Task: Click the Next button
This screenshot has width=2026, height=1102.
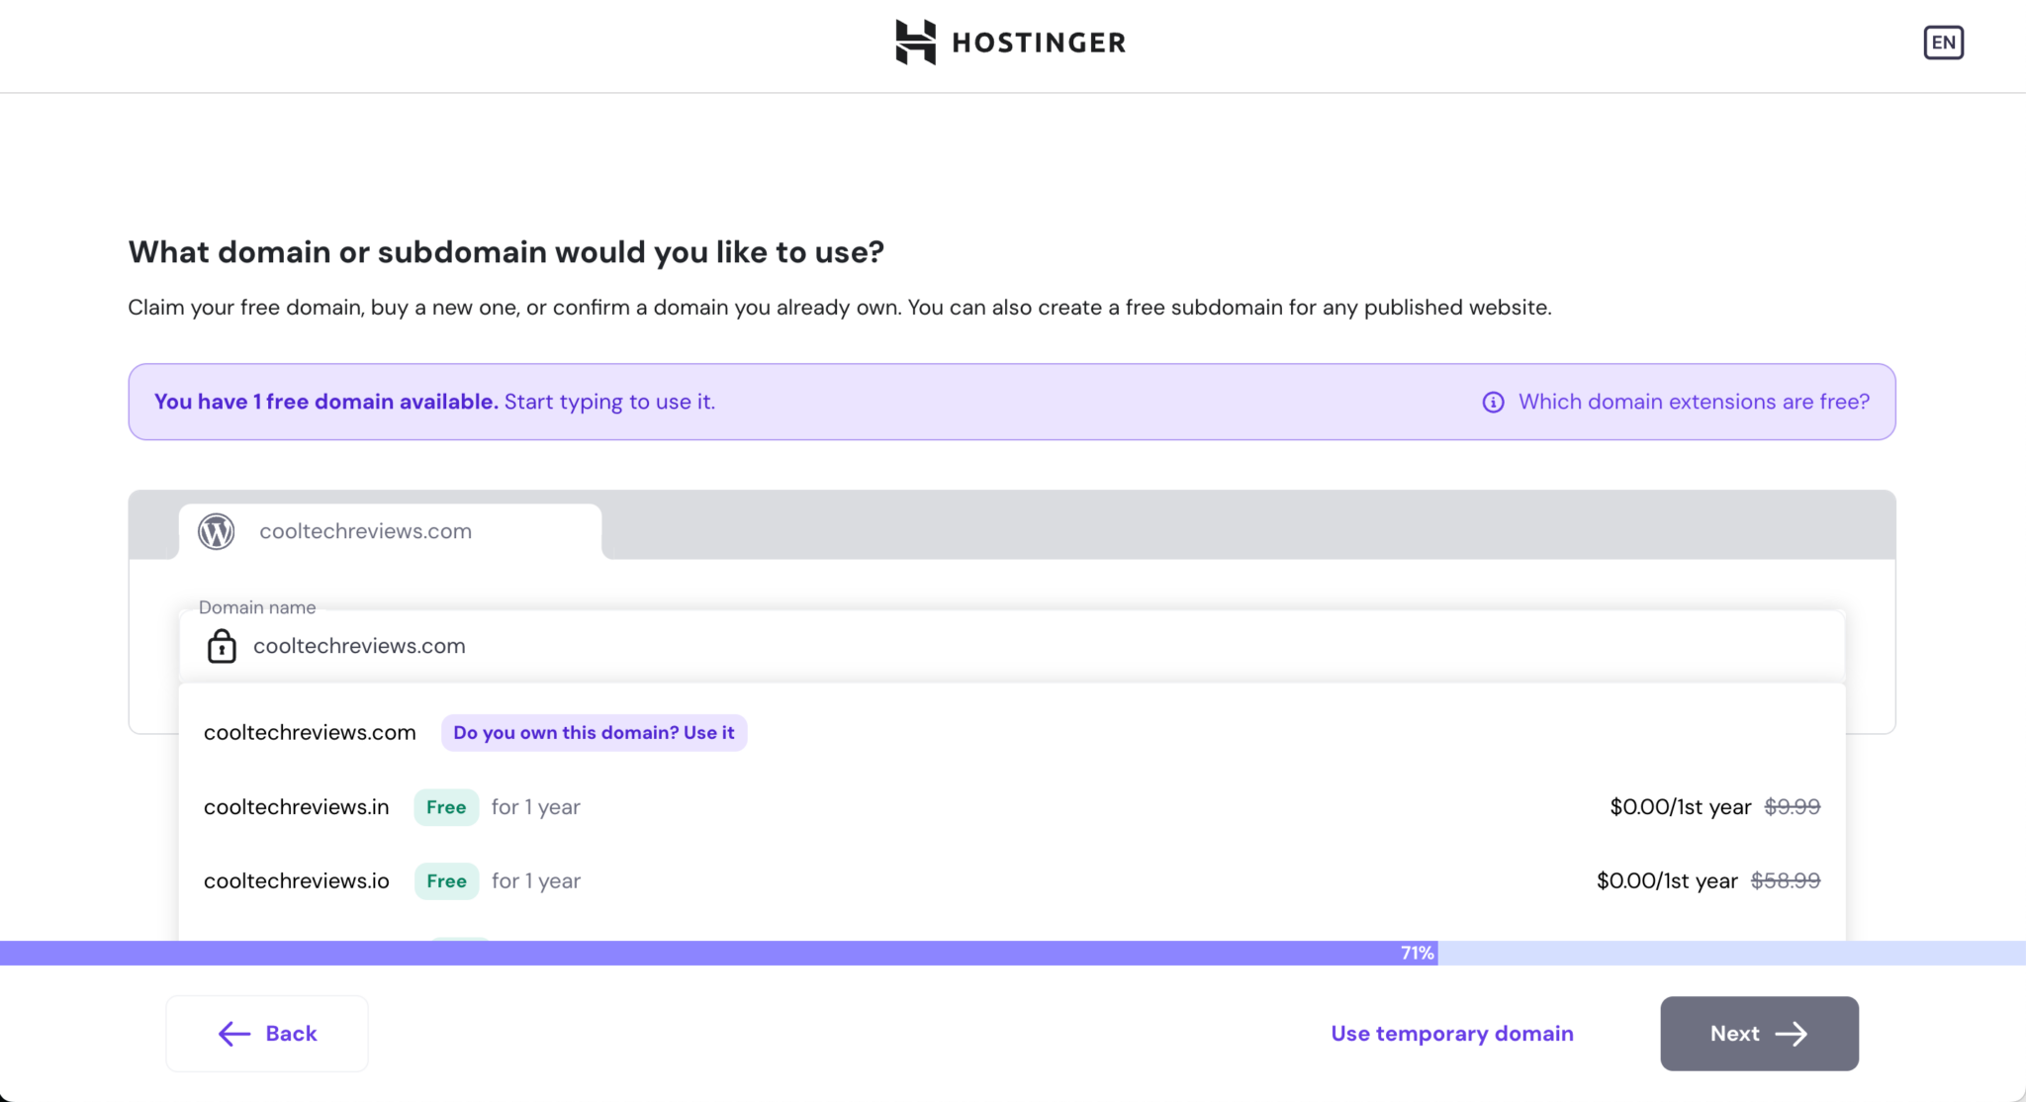Action: (x=1734, y=1034)
